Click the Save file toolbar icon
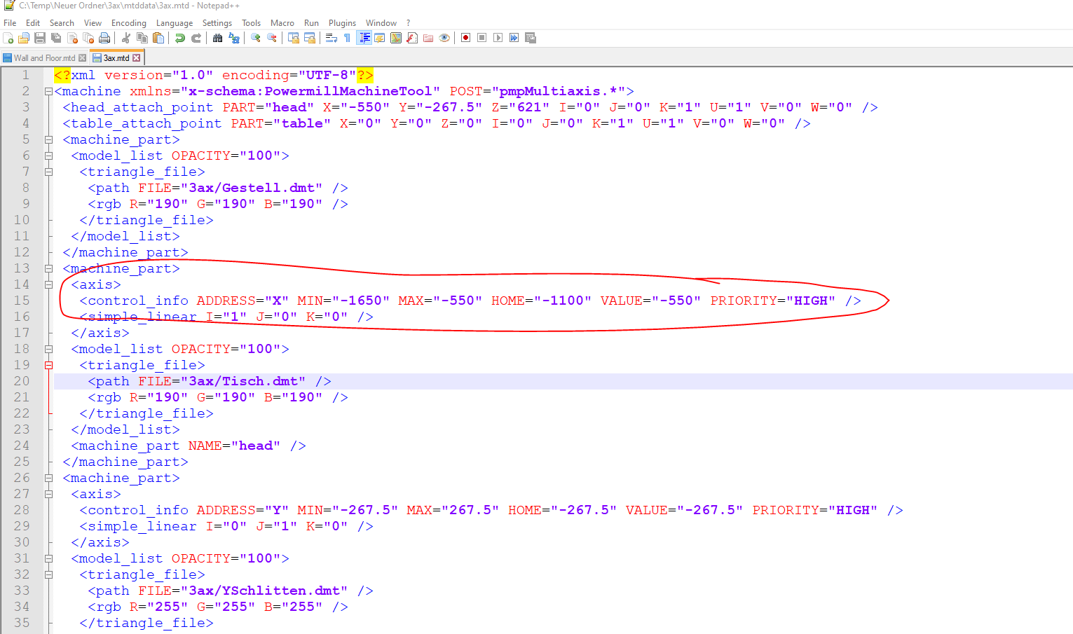The image size is (1073, 634). 40,38
